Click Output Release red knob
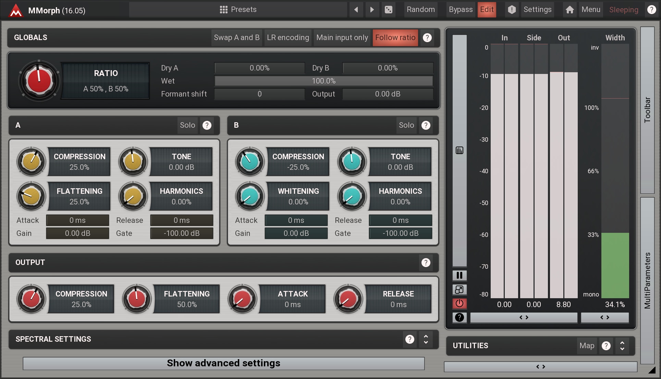Screen dimensions: 661x379 point(348,299)
